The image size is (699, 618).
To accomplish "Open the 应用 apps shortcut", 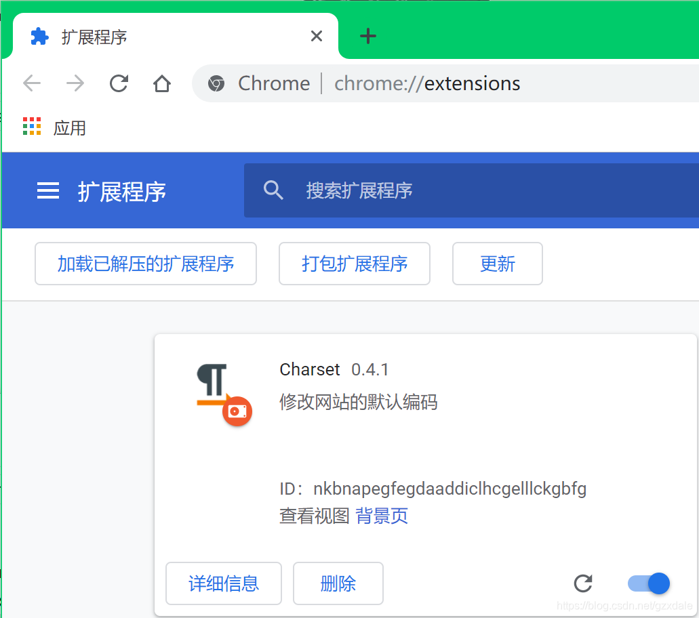I will point(54,127).
